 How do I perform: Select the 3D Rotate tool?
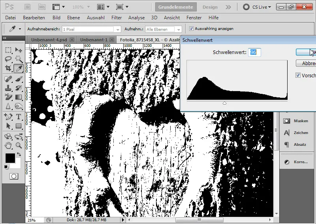coord(8,136)
